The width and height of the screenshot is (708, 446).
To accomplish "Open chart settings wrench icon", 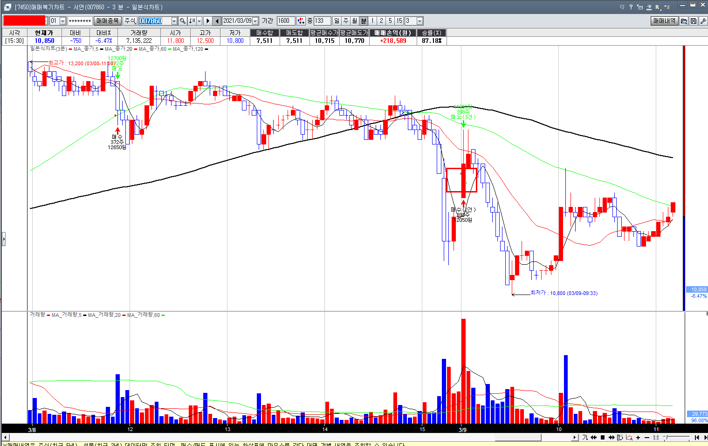I will point(703,21).
